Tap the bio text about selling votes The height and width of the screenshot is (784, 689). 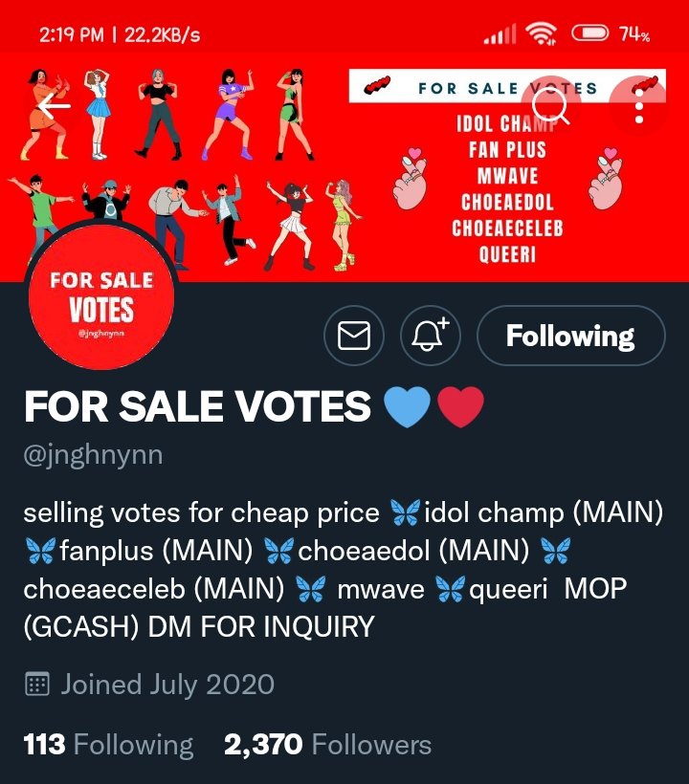[x=344, y=570]
